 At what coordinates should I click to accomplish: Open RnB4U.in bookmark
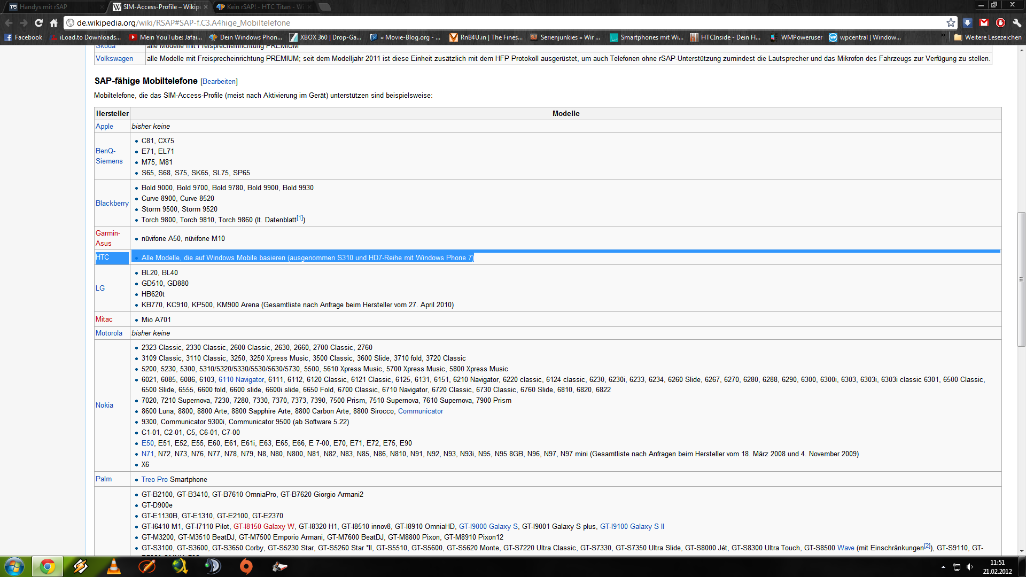(486, 37)
